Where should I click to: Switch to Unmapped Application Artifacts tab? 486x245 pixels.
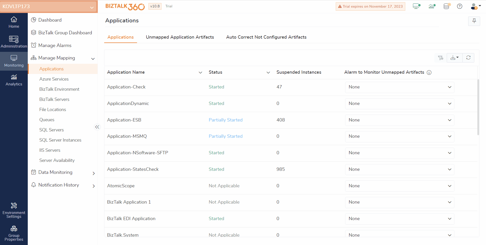coord(180,37)
